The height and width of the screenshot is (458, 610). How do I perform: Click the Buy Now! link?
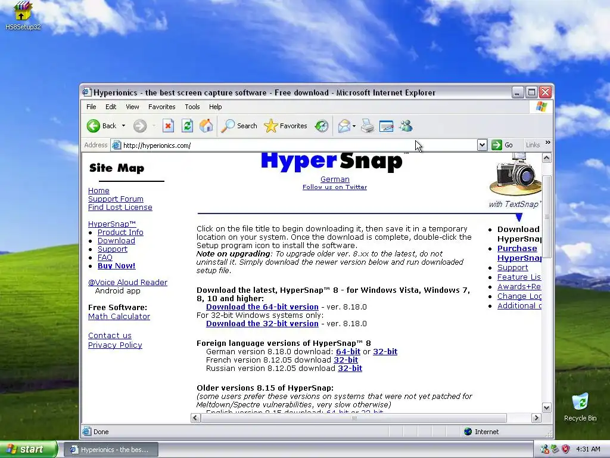(116, 266)
